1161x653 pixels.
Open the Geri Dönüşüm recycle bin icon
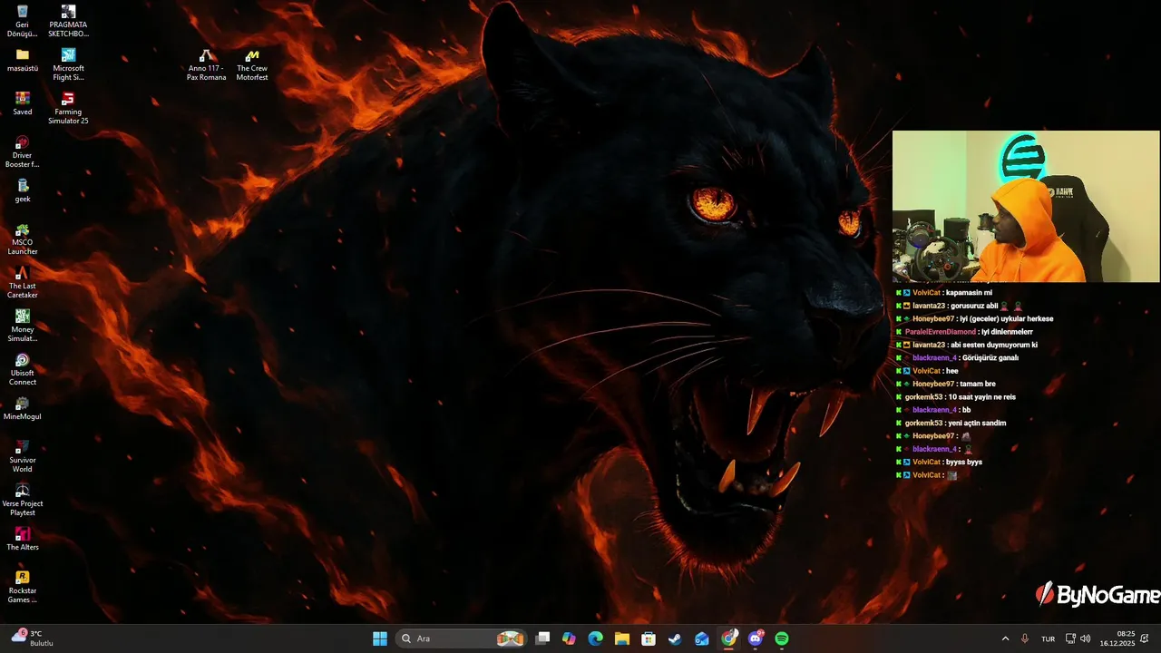pos(23,21)
